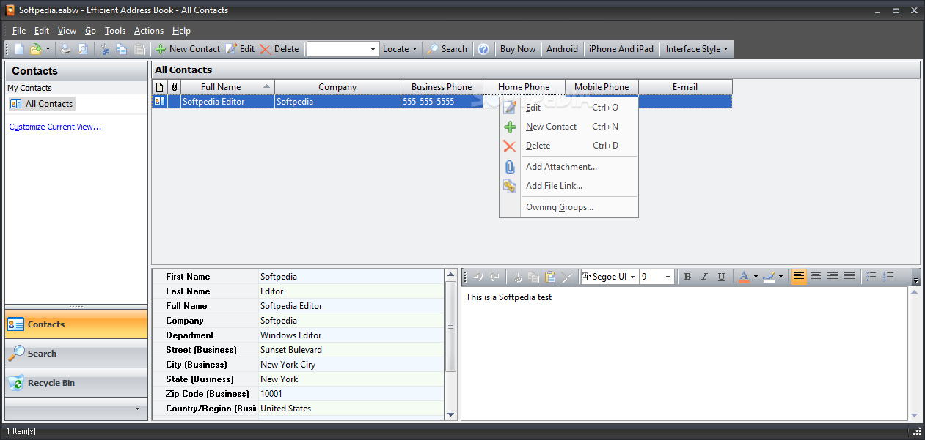925x440 pixels.
Task: Choose Add File Link in context menu
Action: [568, 186]
